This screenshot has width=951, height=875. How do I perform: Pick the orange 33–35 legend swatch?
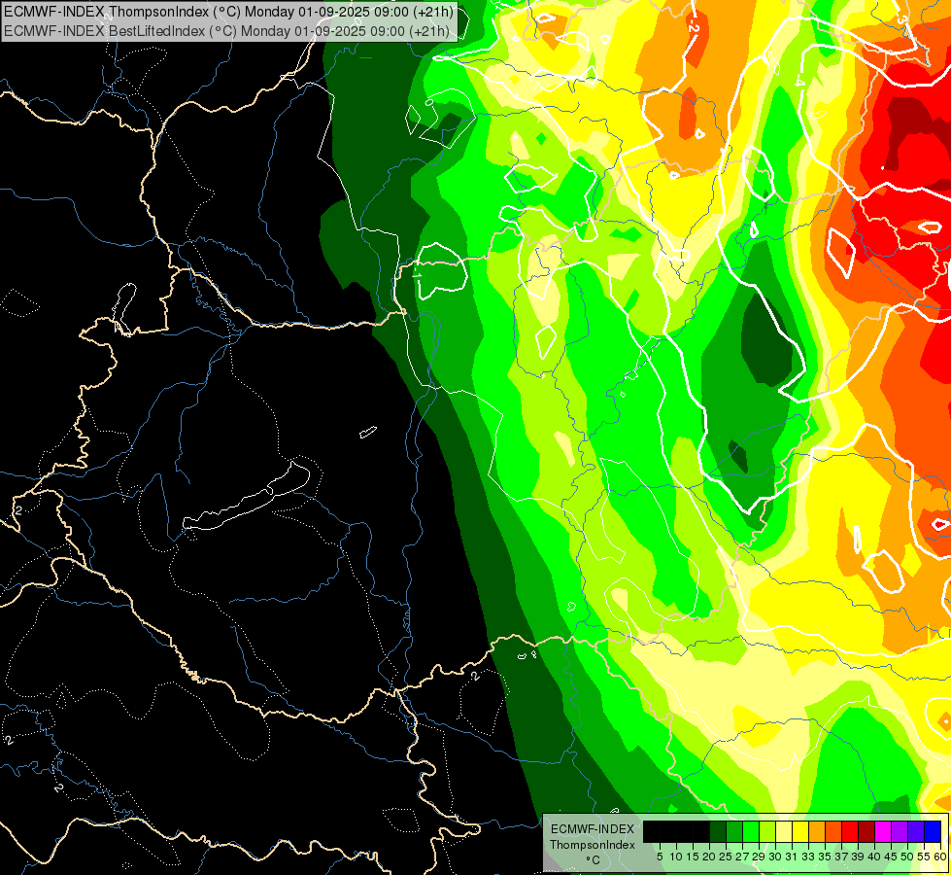tap(817, 831)
